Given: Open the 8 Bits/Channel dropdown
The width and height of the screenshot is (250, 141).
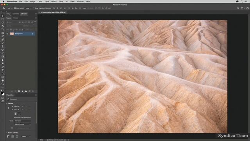Looking at the screenshot, I should pos(23,124).
